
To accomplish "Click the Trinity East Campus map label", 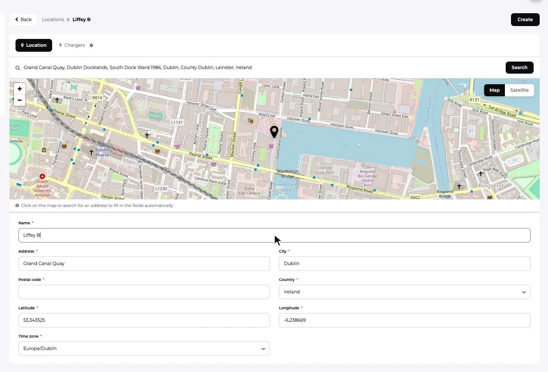I will pos(249,191).
